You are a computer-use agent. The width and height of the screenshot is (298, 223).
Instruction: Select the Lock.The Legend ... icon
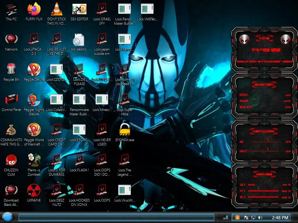125,160
